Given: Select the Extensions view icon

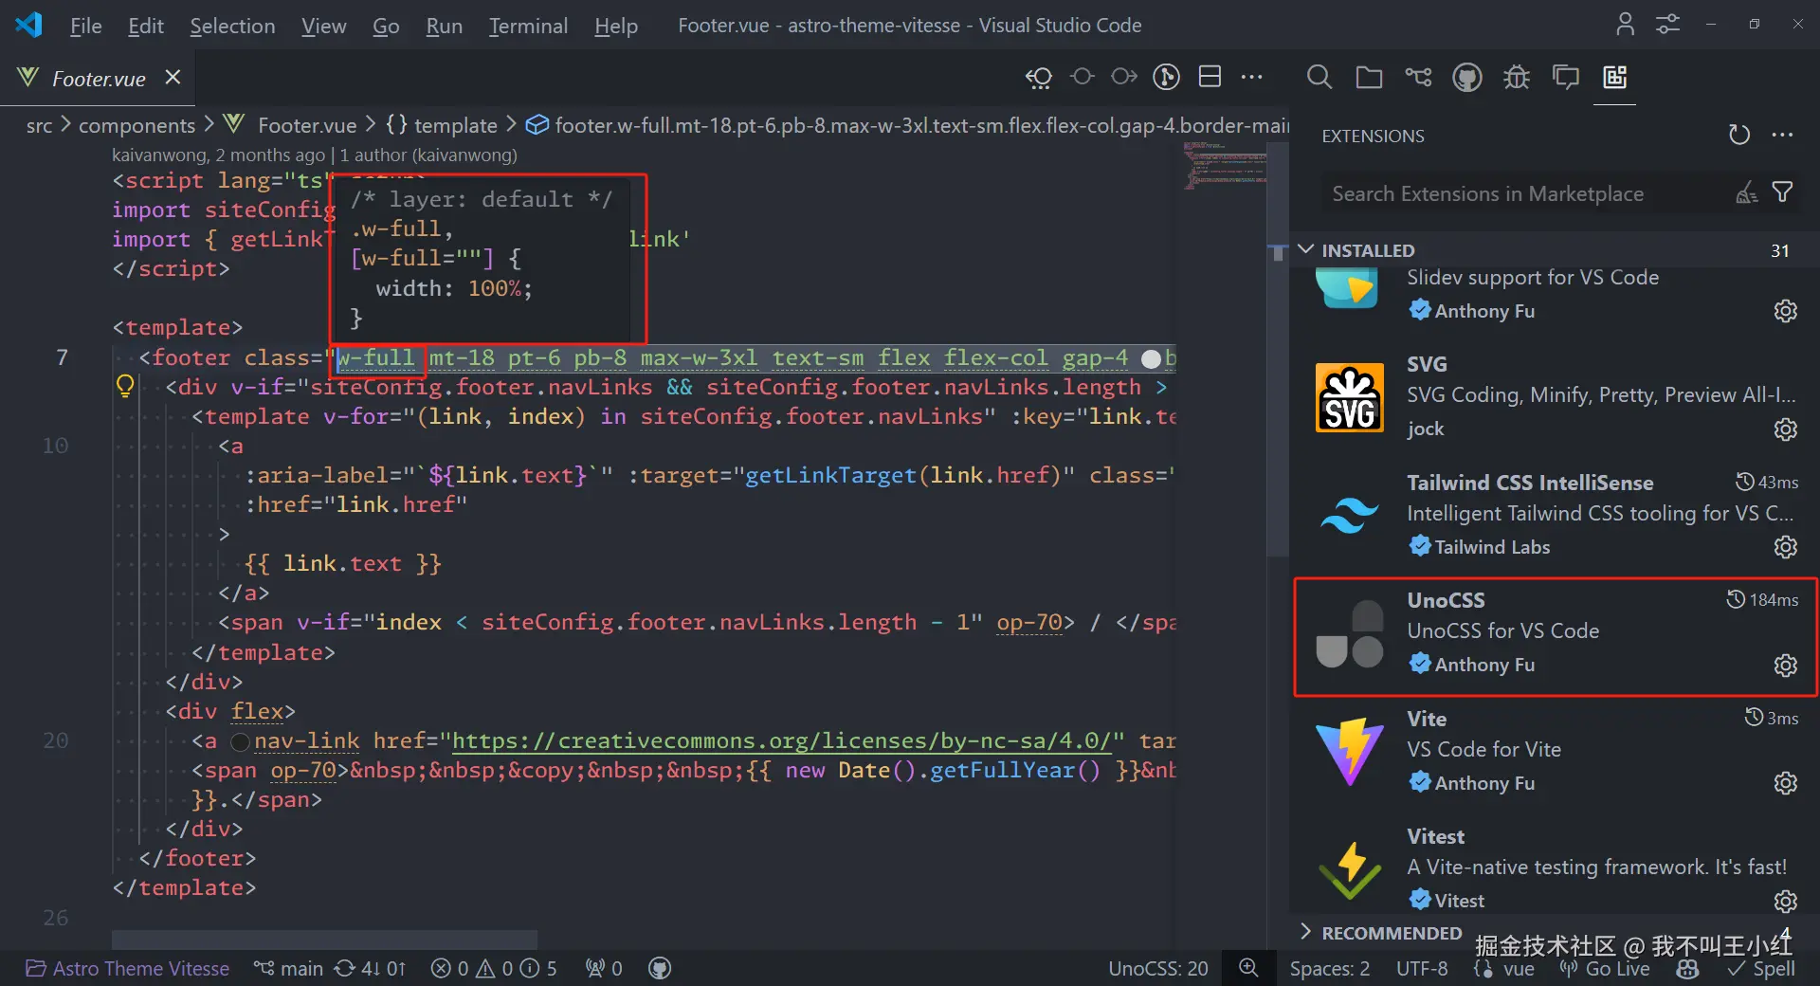Looking at the screenshot, I should (1615, 77).
